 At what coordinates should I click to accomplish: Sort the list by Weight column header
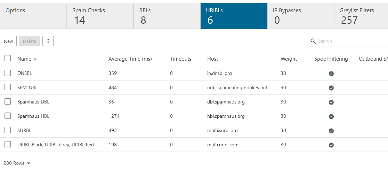tap(289, 59)
